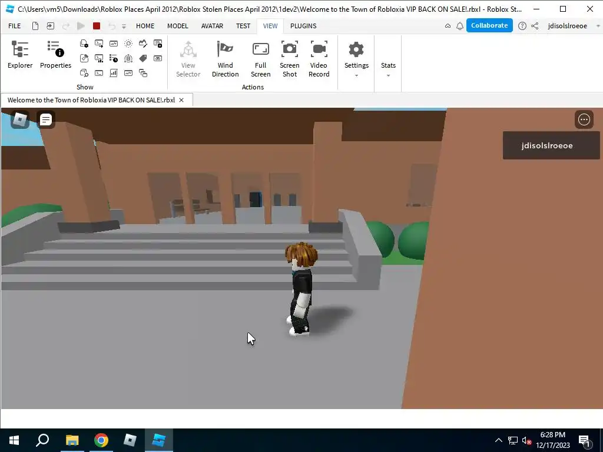Switch to the PLUGINS ribbon tab
The width and height of the screenshot is (603, 452).
pyautogui.click(x=303, y=26)
